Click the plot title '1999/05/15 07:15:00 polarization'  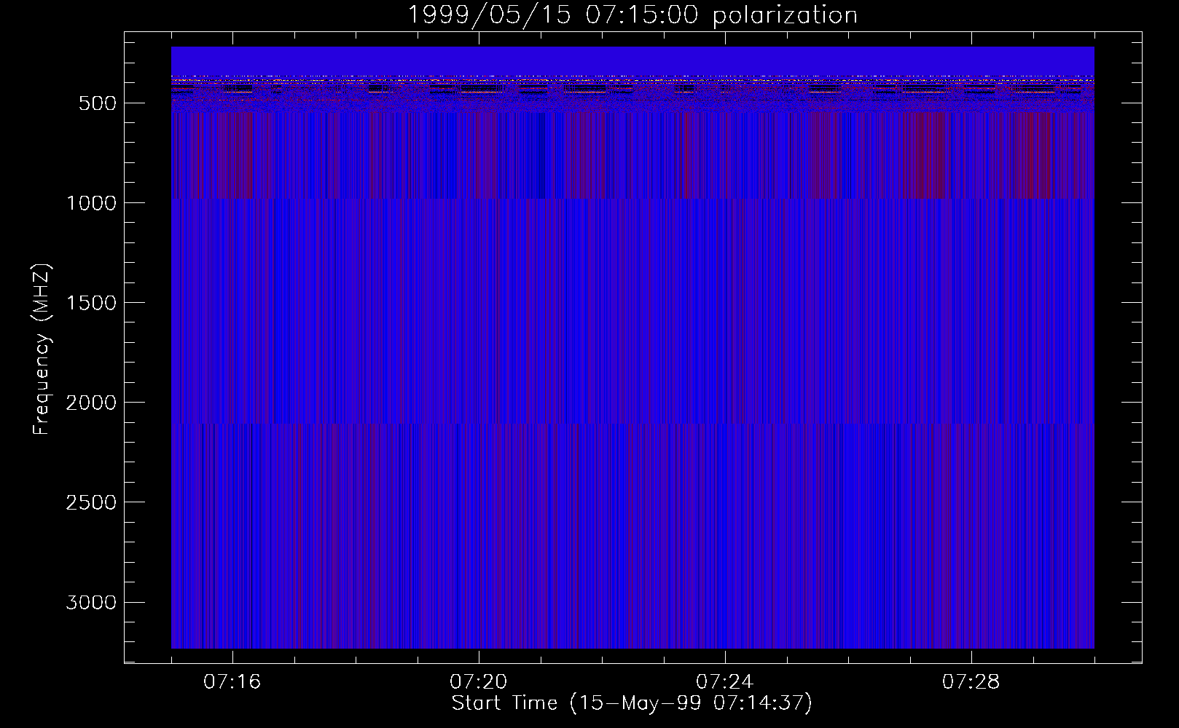(632, 15)
